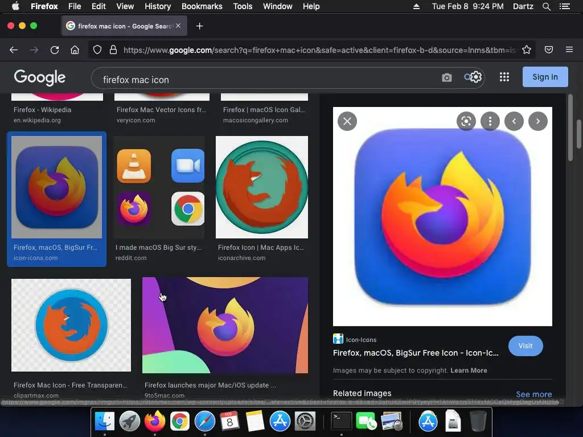Open the Calendar app from Dock
Image resolution: width=583 pixels, height=437 pixels.
click(230, 421)
